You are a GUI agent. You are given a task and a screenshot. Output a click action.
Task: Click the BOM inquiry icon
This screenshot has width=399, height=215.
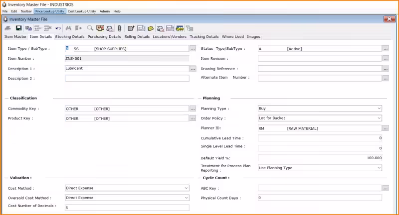(170, 28)
